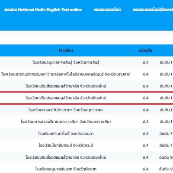This screenshot has width=173, height=173.
Task: Click อันดับ 1 in ทานตะวันไตรภาษา row
Action: pos(166,110)
